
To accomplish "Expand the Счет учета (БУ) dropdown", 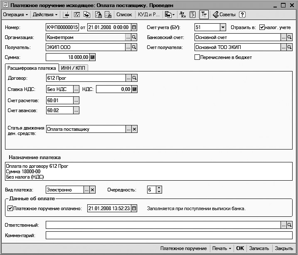I will [x=223, y=27].
